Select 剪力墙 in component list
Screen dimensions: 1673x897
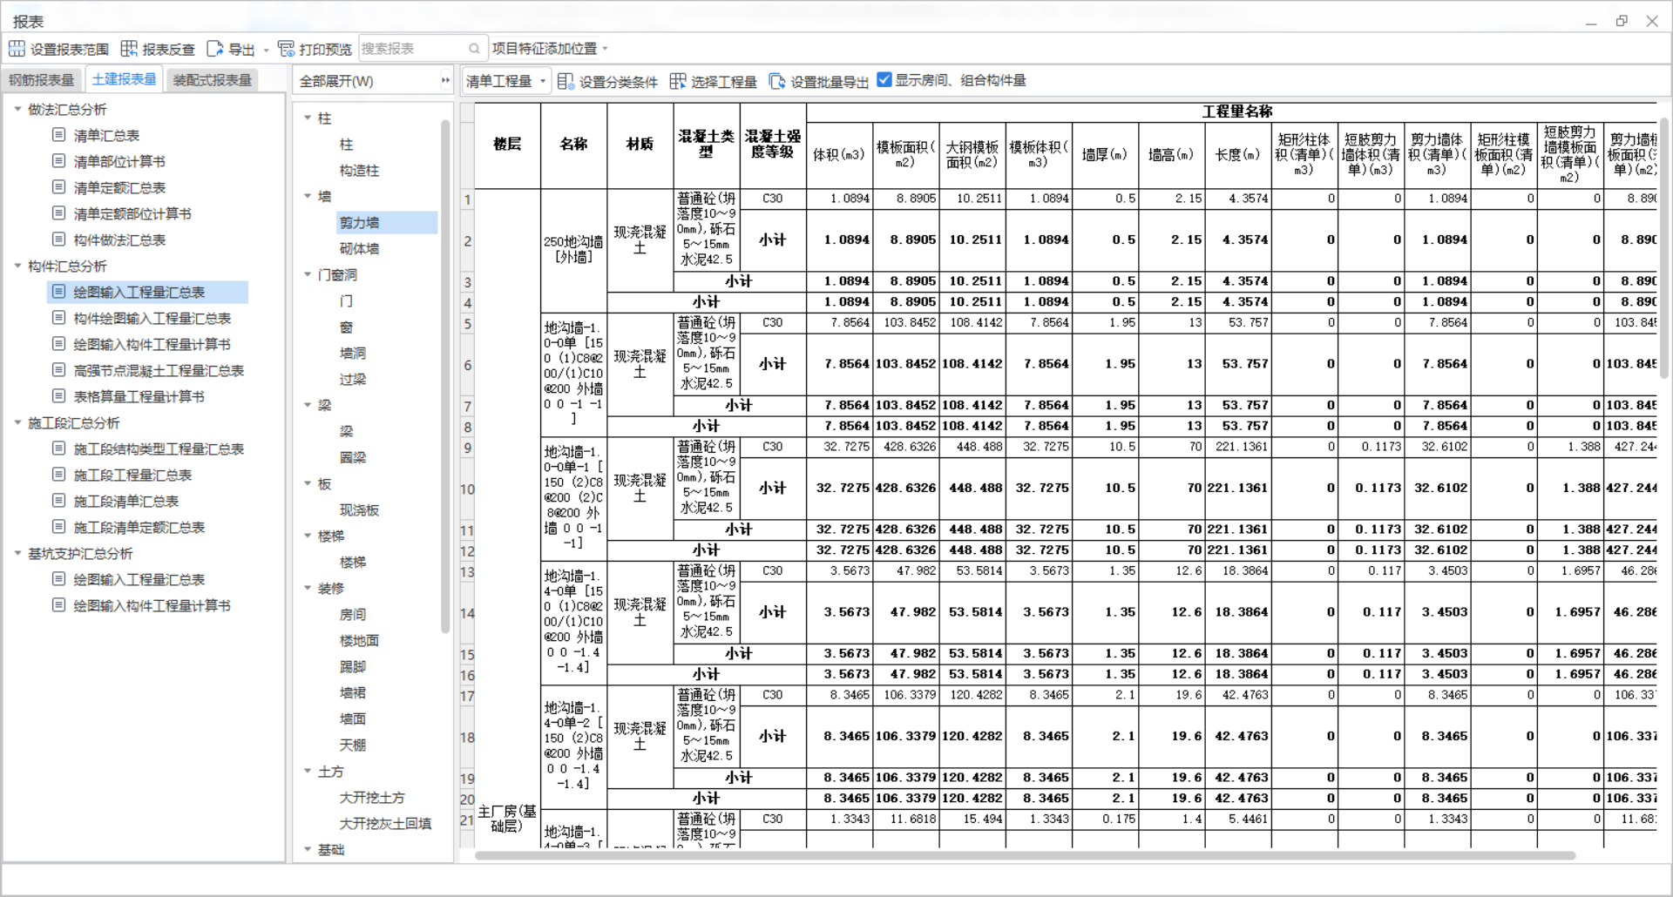(388, 223)
